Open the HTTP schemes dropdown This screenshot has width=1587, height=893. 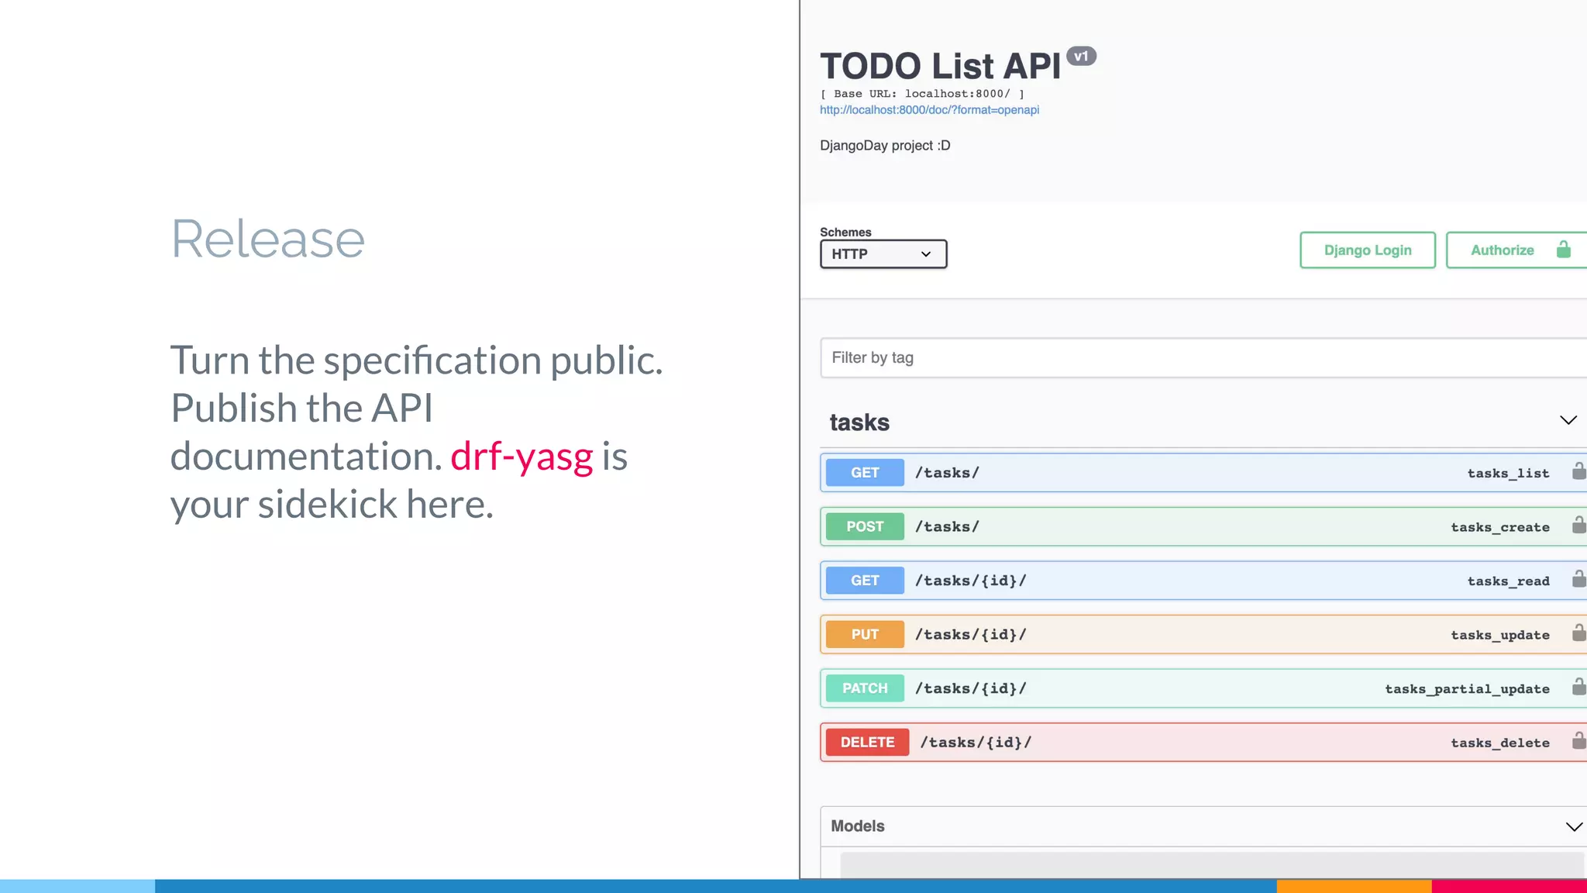tap(883, 254)
